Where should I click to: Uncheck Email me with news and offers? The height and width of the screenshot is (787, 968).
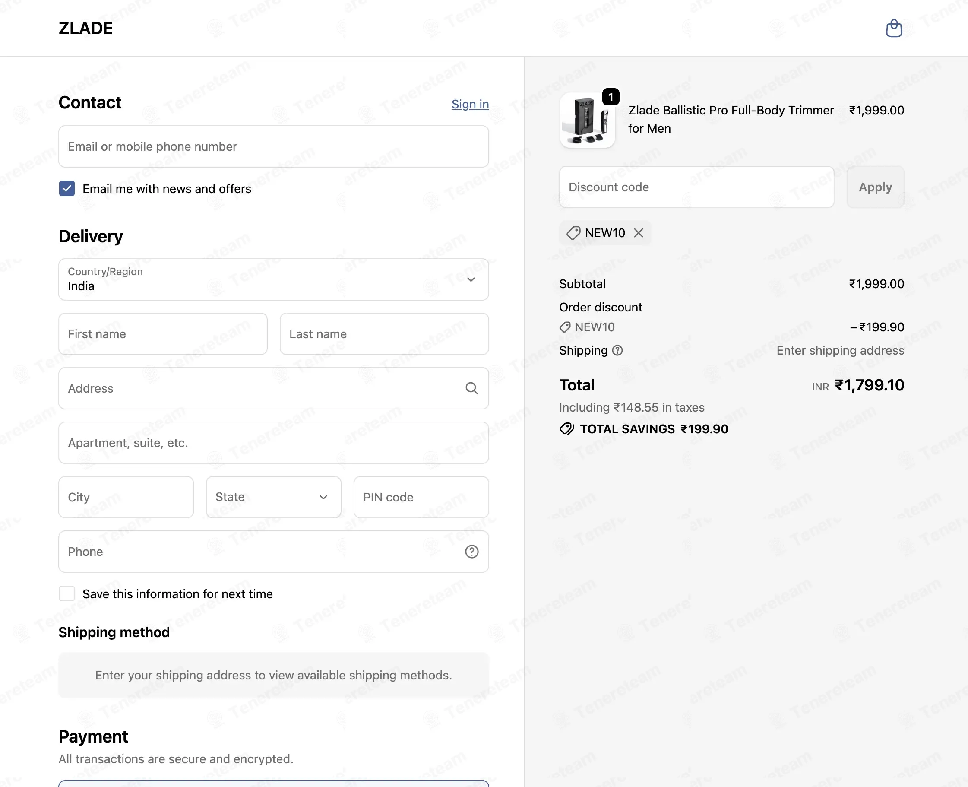(67, 189)
